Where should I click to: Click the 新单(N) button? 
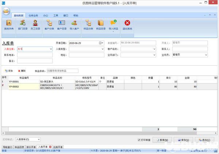162,140
